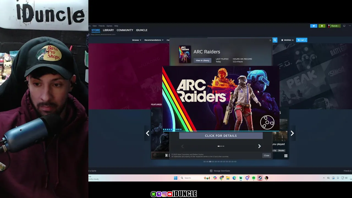352x198 pixels.
Task: Click the popup previous page arrow
Action: [182, 146]
